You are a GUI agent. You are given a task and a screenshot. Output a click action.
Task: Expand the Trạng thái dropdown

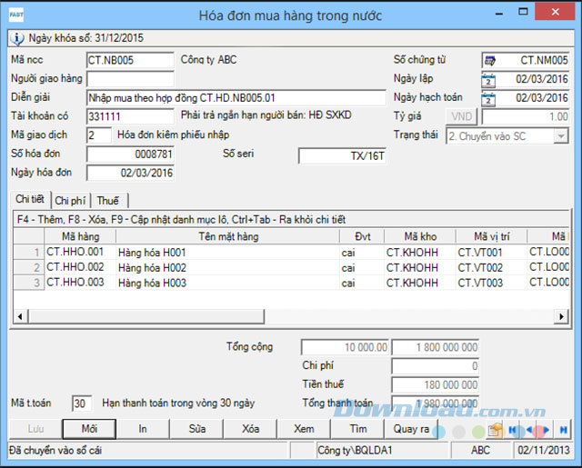[561, 136]
